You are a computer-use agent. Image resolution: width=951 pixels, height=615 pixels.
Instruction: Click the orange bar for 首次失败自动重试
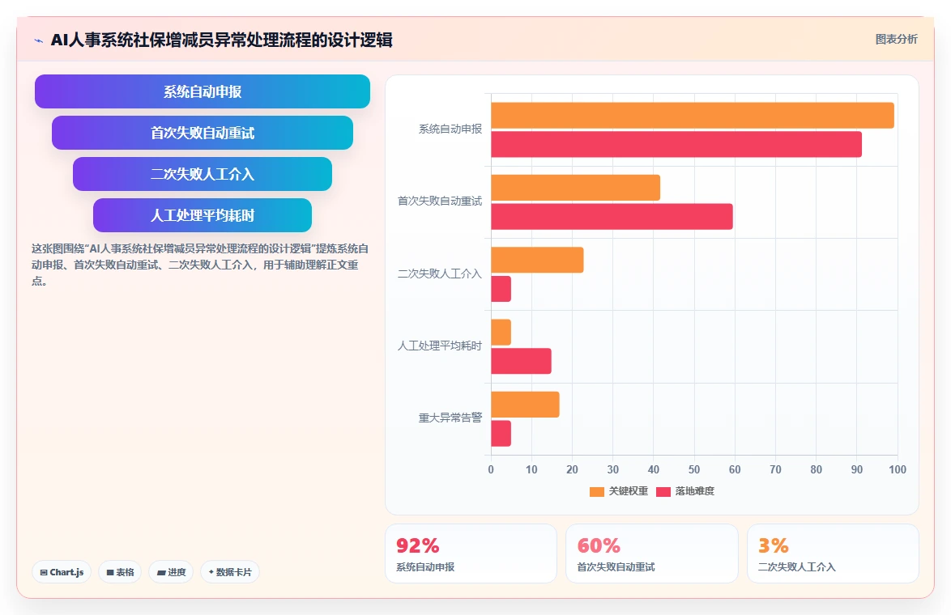(x=576, y=188)
